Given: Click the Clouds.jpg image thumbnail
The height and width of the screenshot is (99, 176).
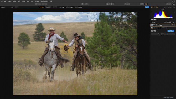Looking at the screenshot, I should pos(152,25).
